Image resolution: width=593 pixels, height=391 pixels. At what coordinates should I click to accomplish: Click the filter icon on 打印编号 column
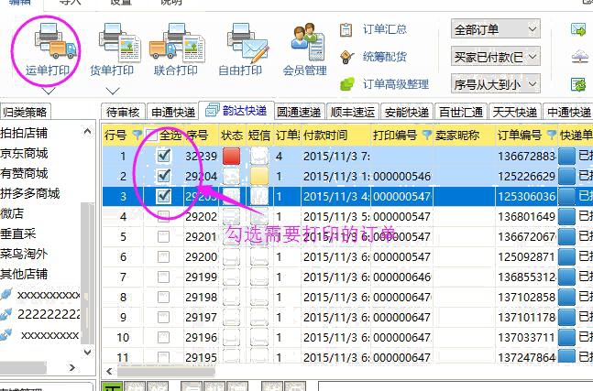click(x=426, y=135)
